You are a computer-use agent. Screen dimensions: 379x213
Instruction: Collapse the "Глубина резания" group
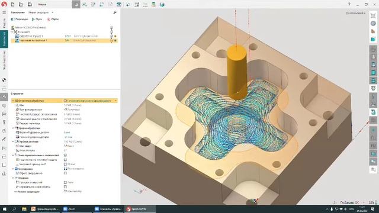coord(13,141)
